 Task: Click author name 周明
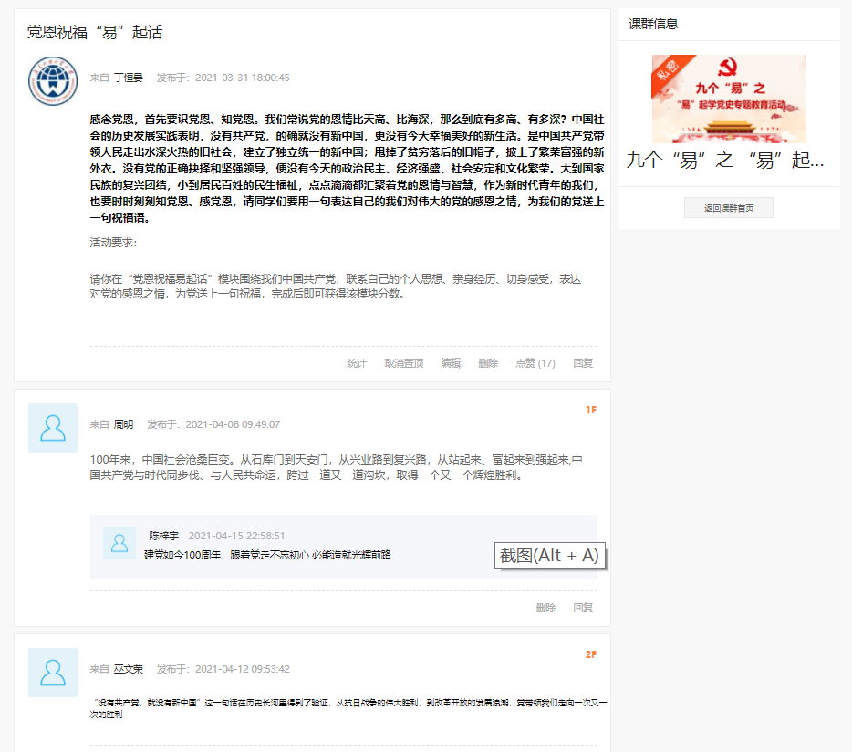pos(123,424)
